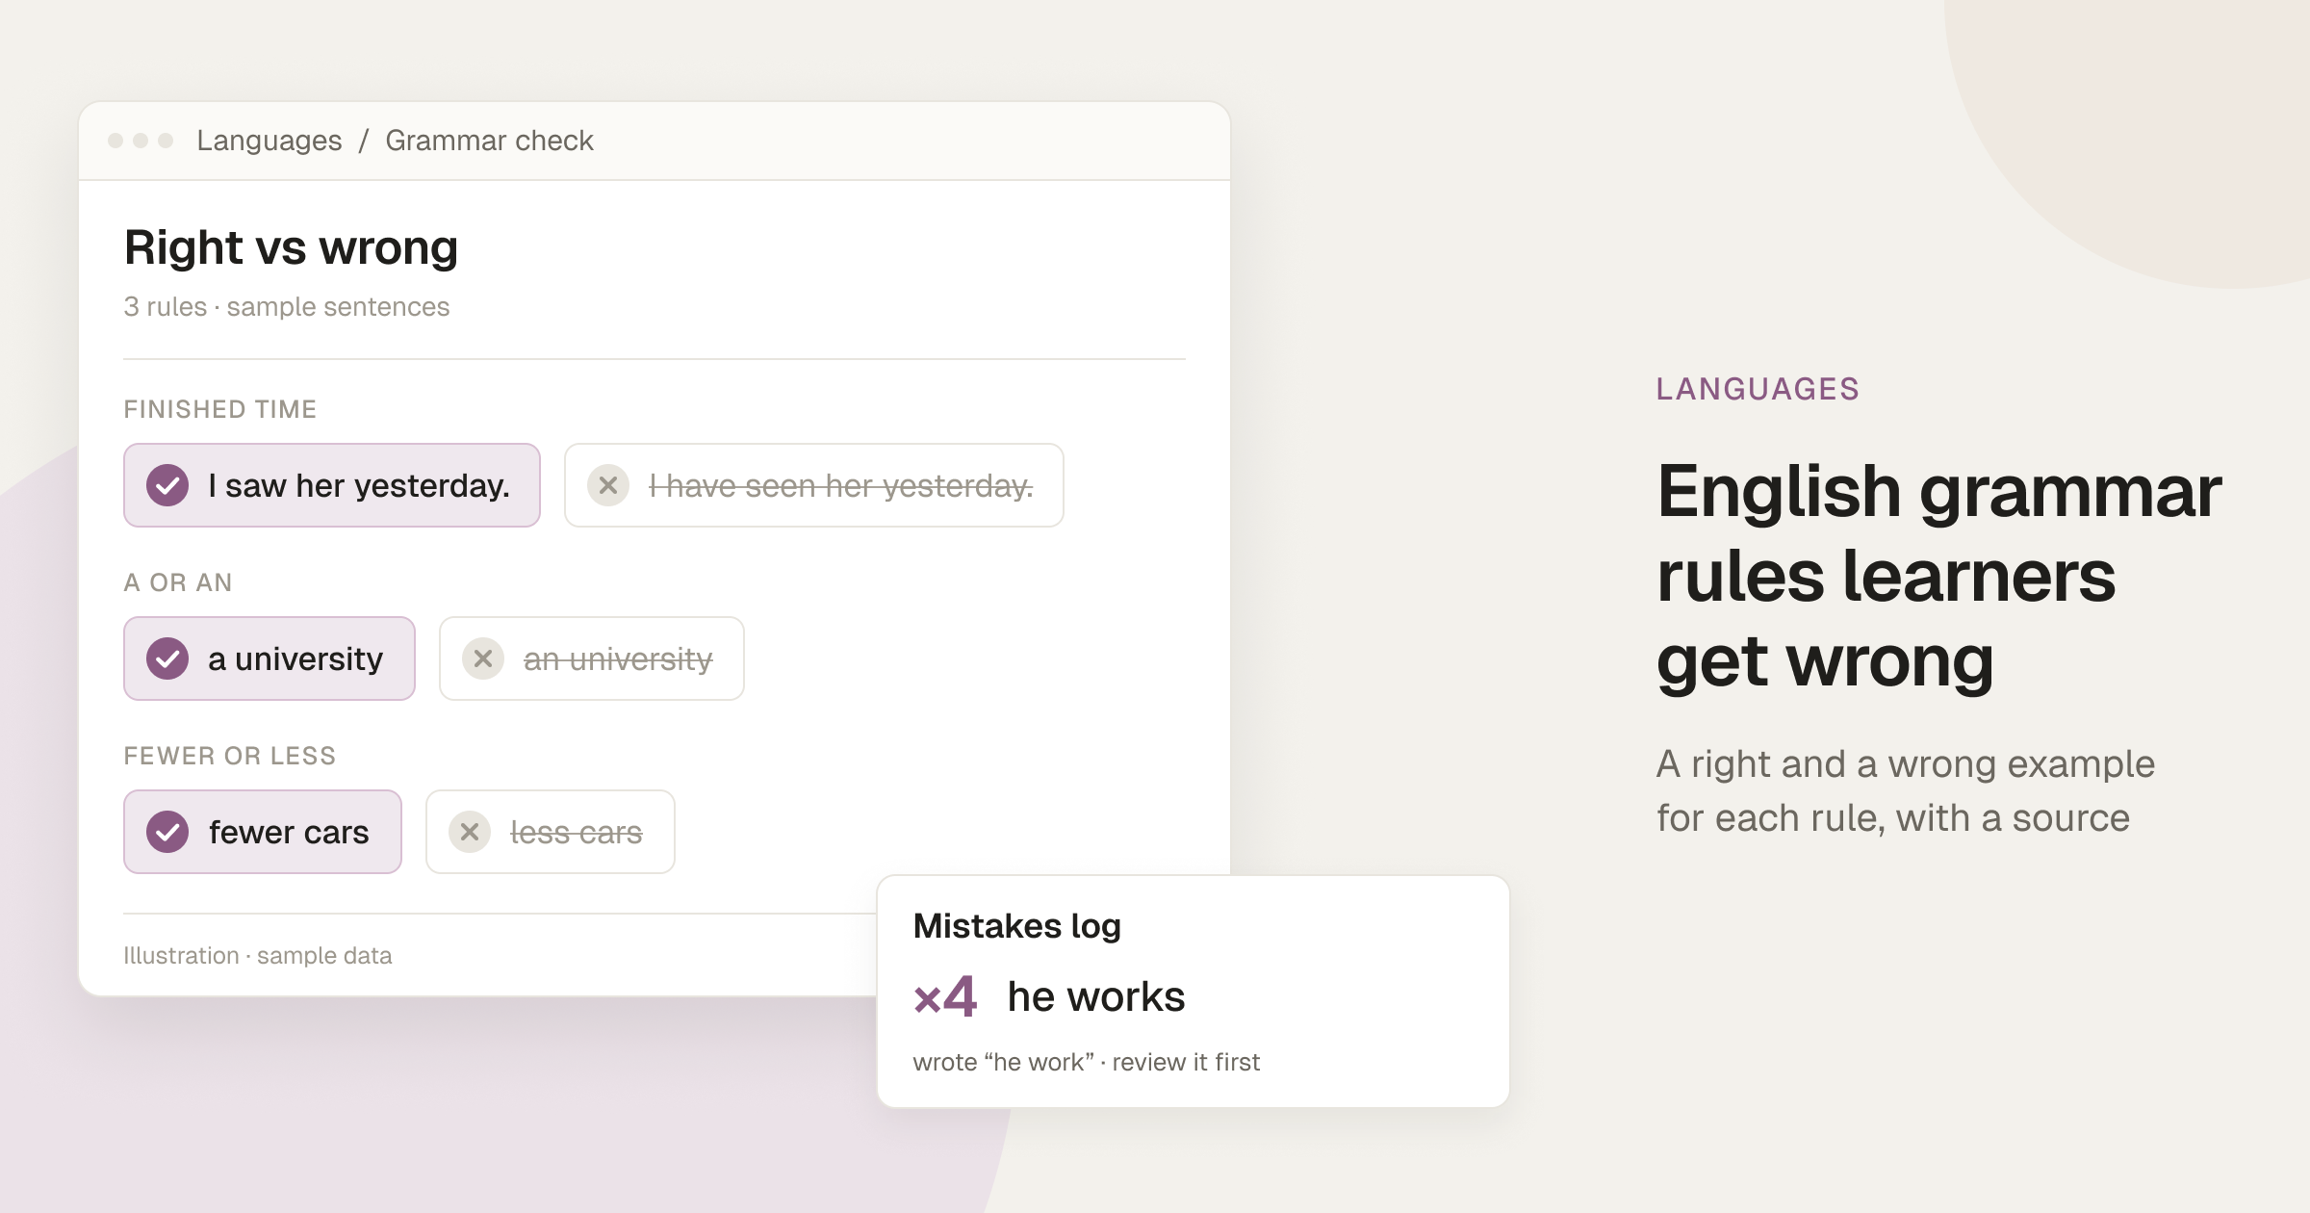Click the 'I have seen her yesterday.' wrong example
Screen dimensions: 2310x1213
point(814,485)
